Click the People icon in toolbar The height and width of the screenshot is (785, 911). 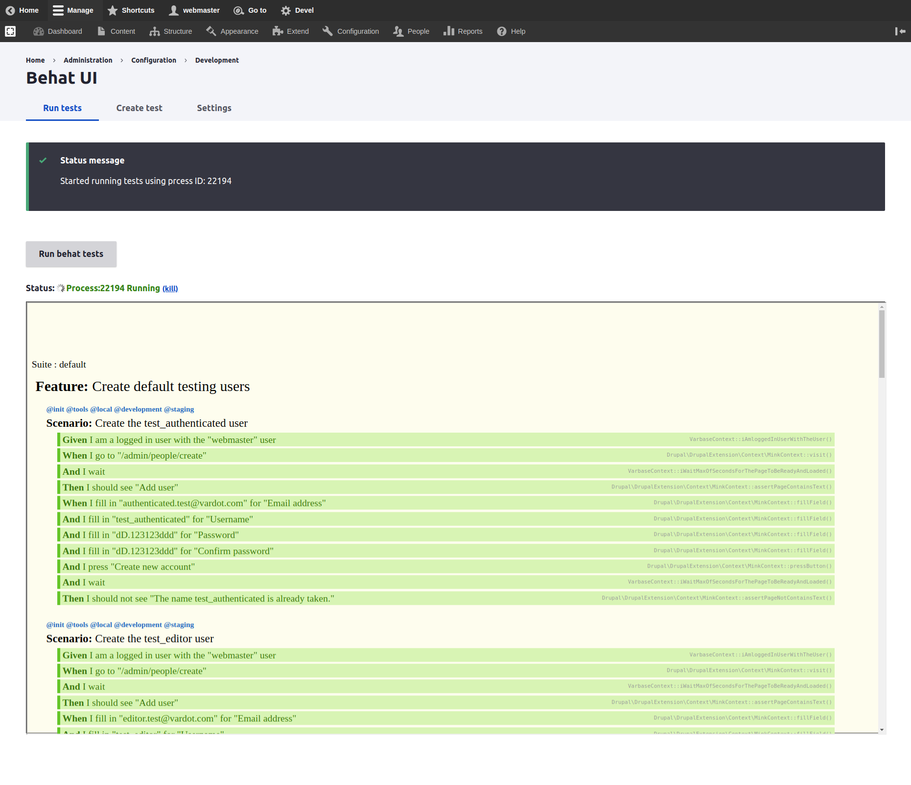point(398,31)
